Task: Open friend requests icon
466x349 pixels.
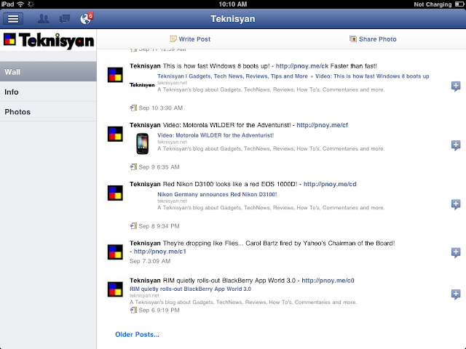Action: [x=44, y=19]
